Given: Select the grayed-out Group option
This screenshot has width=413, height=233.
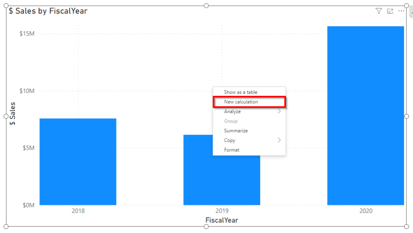Looking at the screenshot, I should [x=231, y=121].
